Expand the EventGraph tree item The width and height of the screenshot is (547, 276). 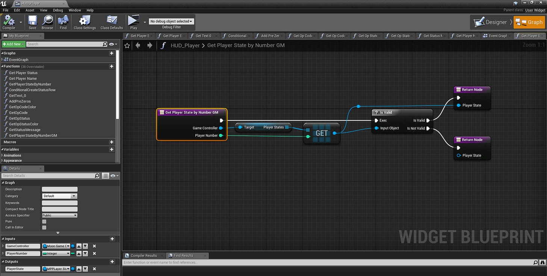(x=2, y=60)
